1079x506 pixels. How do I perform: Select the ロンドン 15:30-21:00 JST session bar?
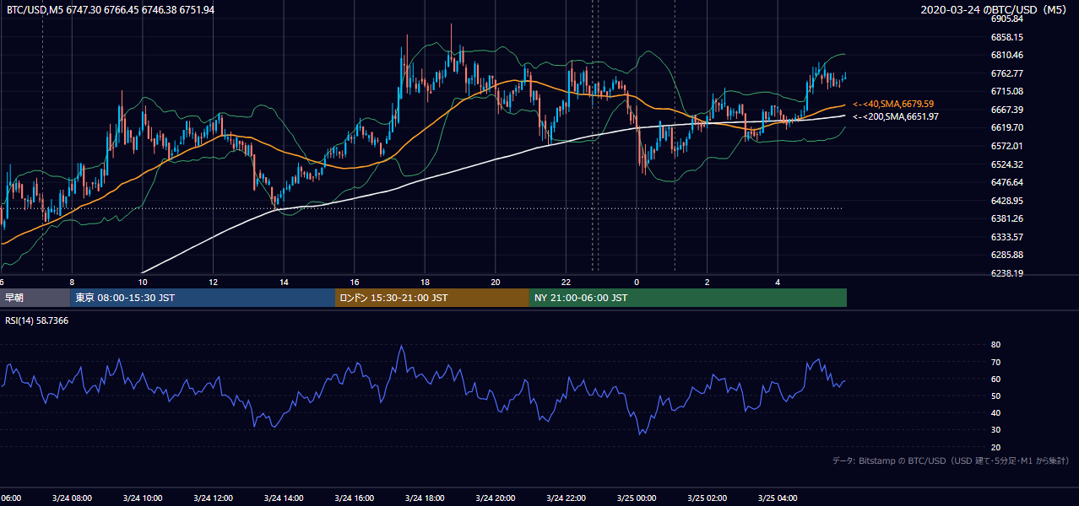[x=432, y=298]
